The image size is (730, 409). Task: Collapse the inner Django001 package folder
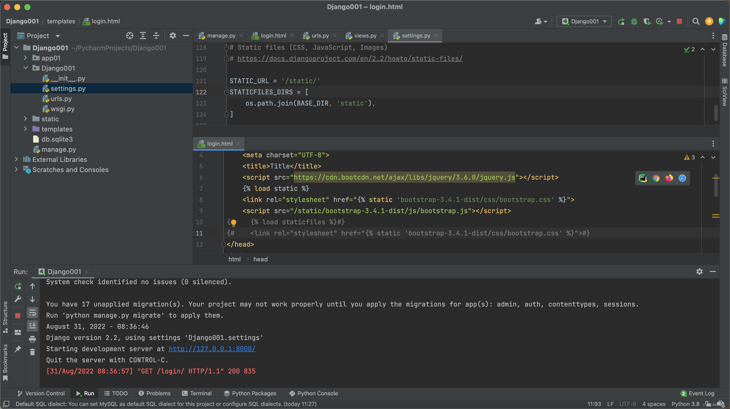(26, 68)
